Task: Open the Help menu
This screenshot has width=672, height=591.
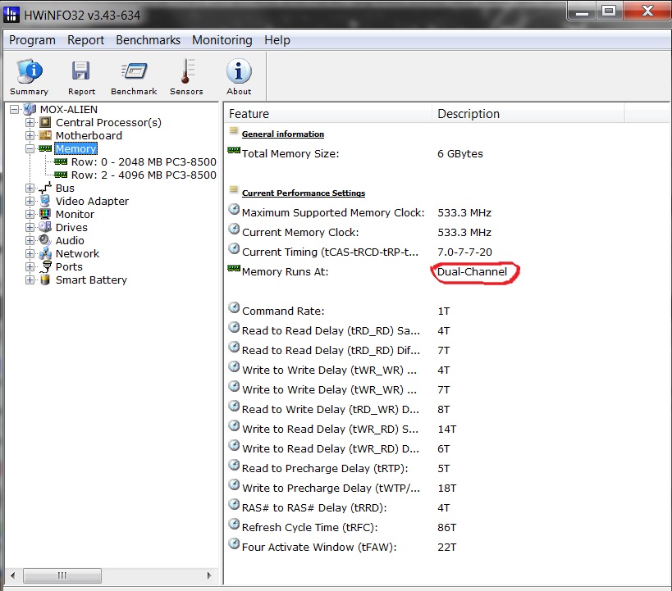Action: (x=277, y=40)
